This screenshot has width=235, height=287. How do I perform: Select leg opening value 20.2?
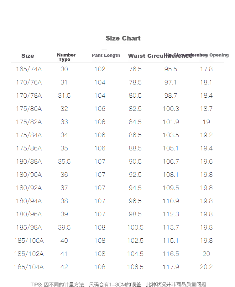[206, 267]
